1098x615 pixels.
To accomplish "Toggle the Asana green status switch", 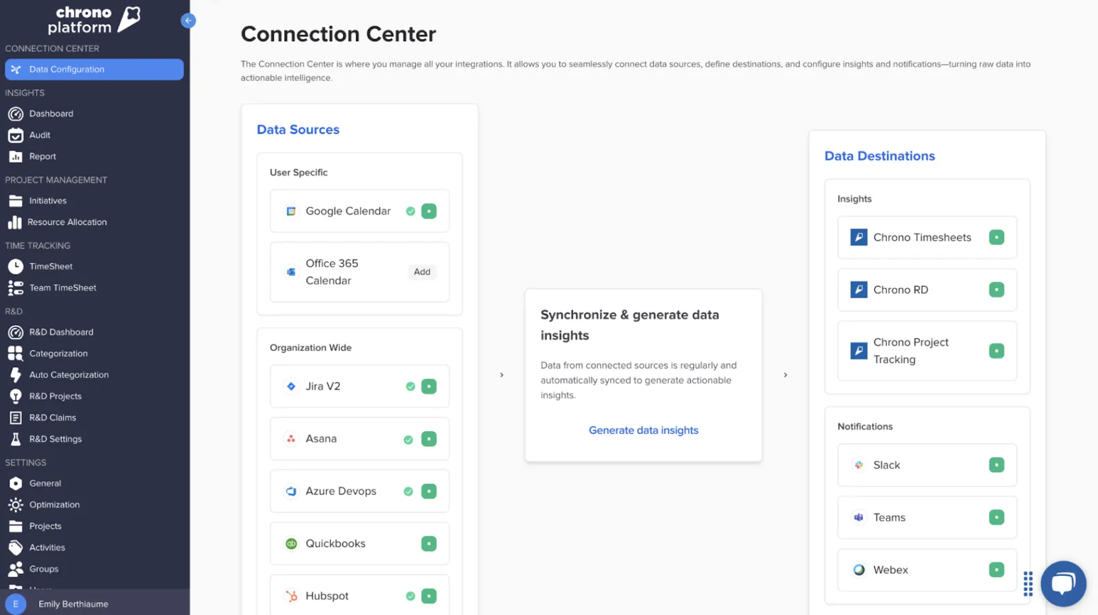I will pyautogui.click(x=429, y=439).
